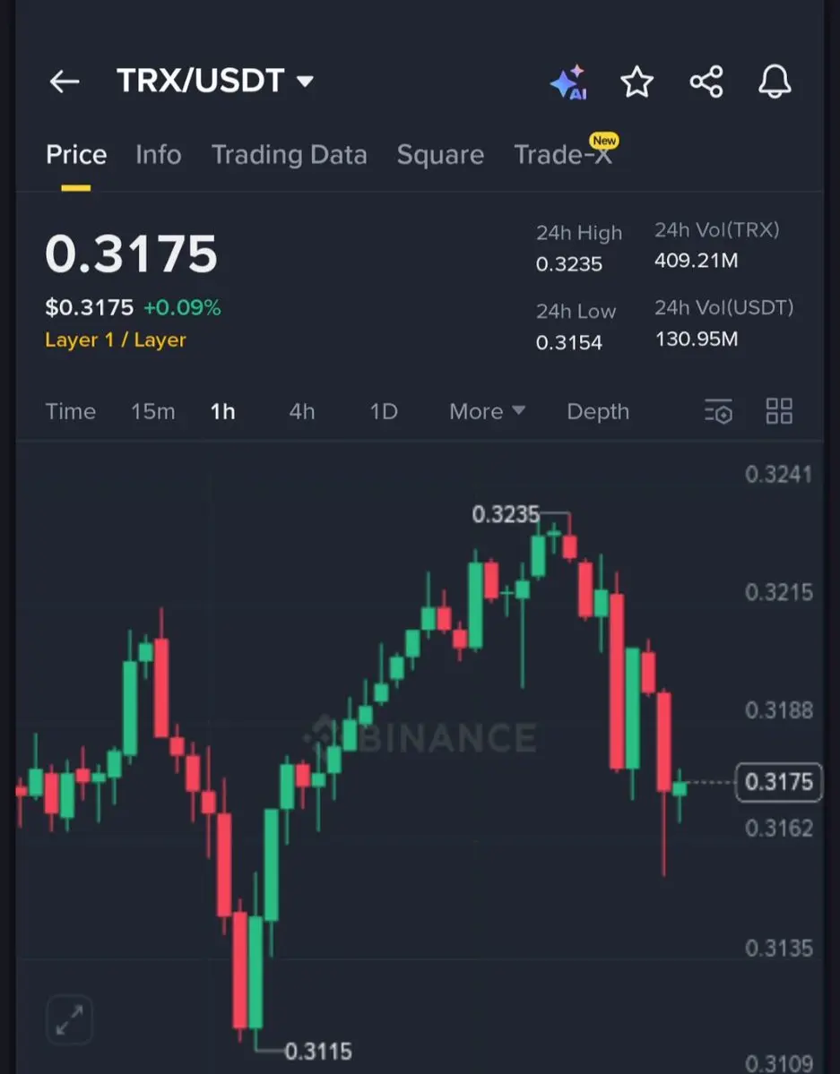Open chart indicator settings icon
840x1074 pixels.
[718, 412]
